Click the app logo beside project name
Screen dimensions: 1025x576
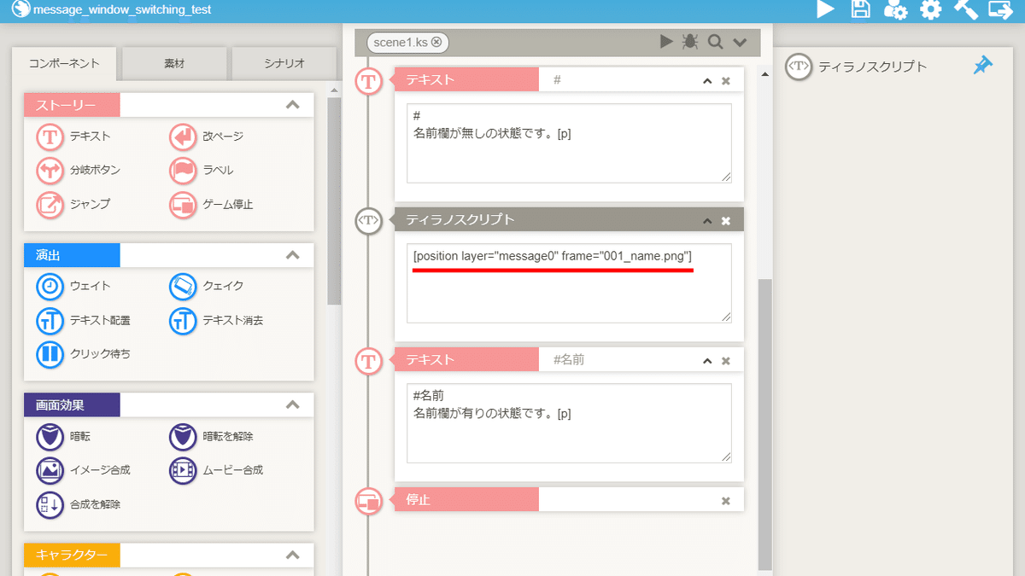[x=20, y=10]
